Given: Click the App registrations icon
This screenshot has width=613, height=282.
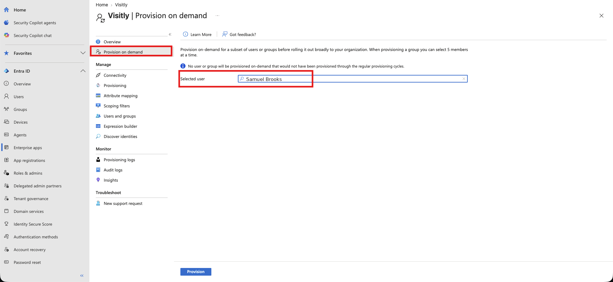Looking at the screenshot, I should (6, 160).
